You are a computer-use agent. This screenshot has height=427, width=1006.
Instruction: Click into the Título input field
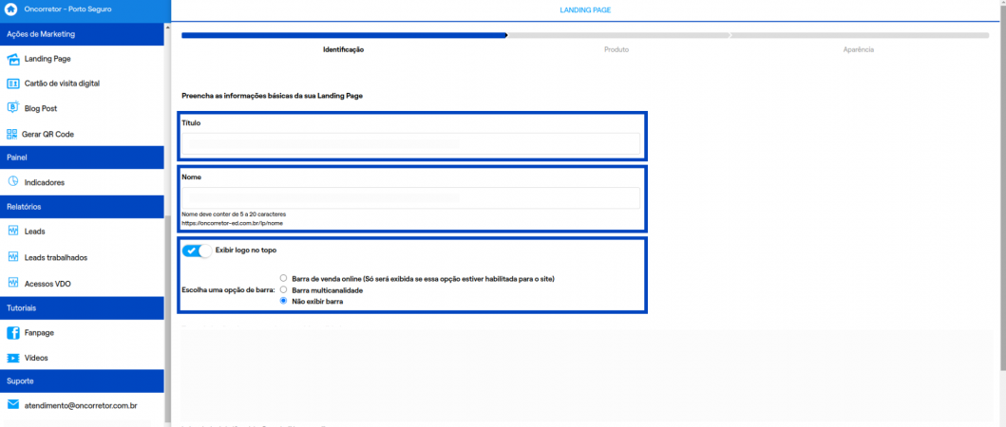(410, 143)
